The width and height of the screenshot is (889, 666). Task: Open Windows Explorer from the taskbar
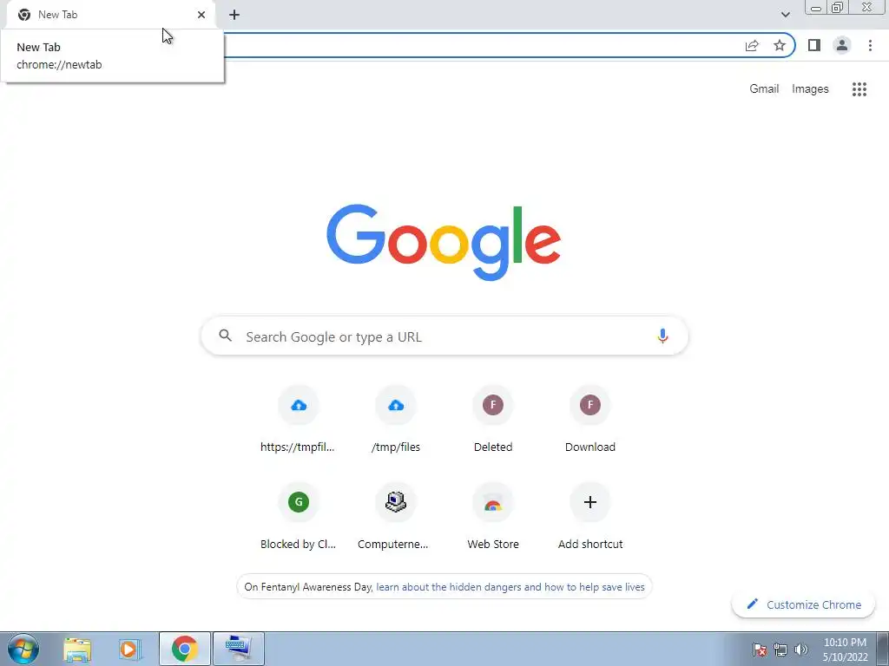tap(77, 650)
